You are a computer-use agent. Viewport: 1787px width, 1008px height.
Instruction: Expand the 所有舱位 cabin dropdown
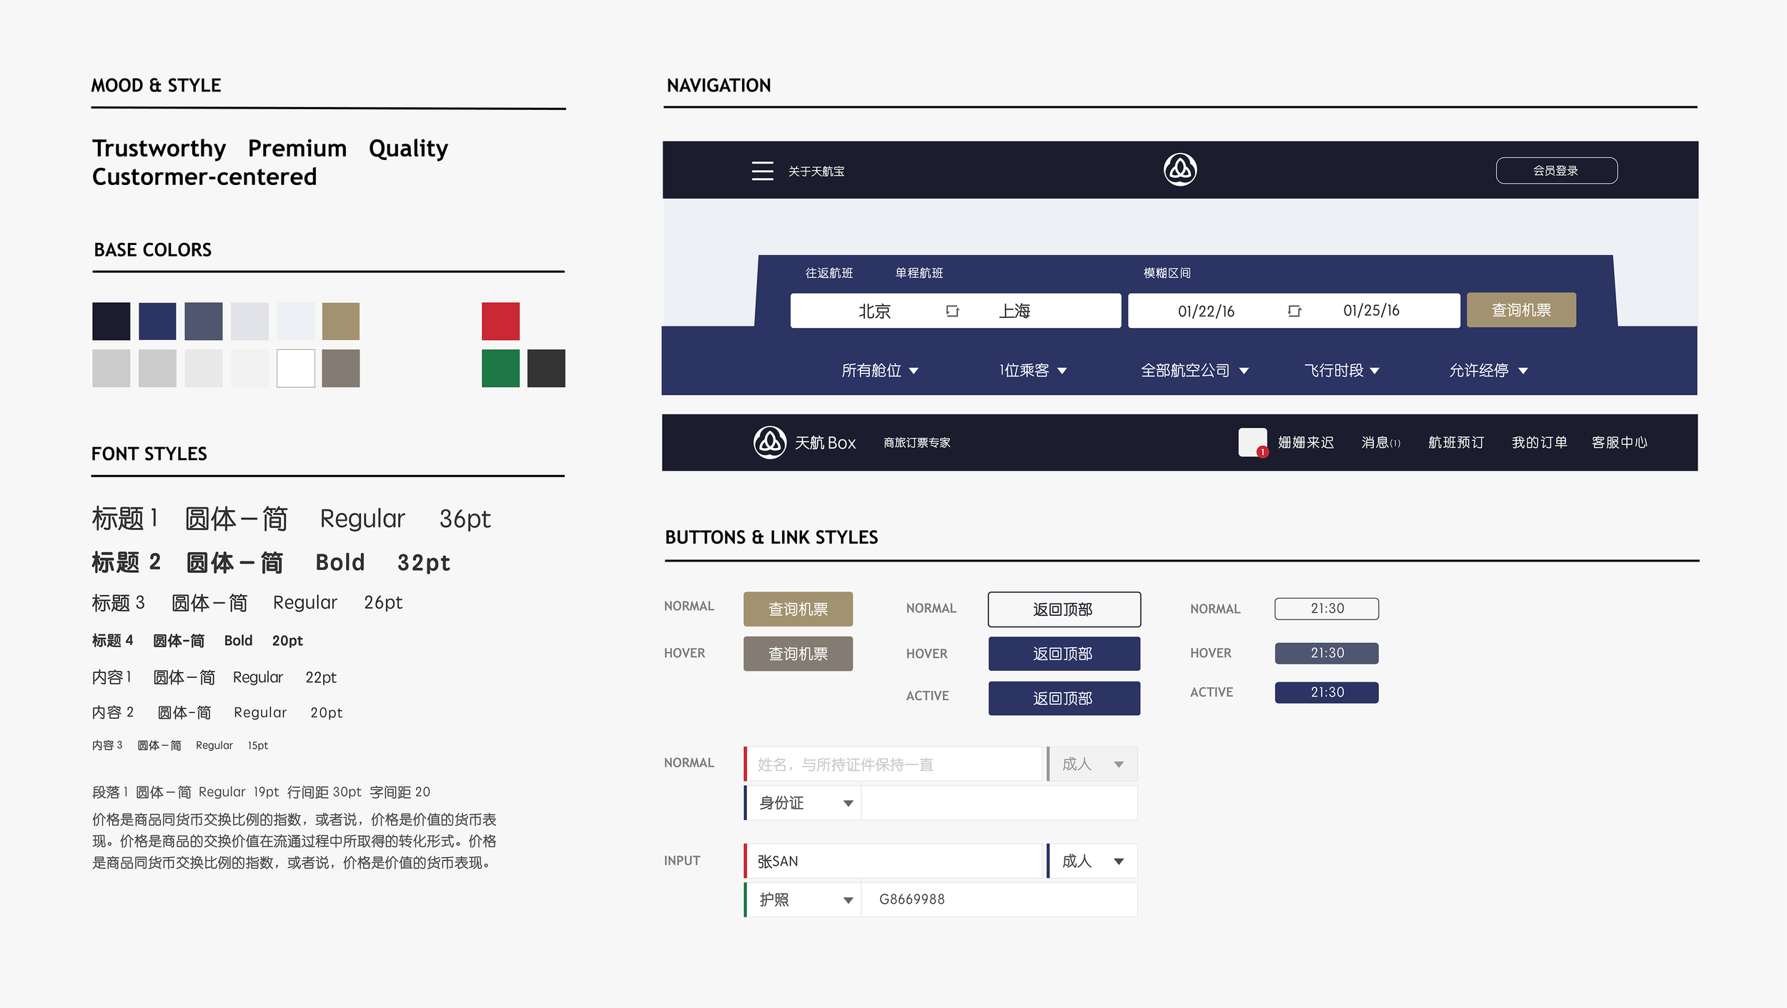click(879, 370)
